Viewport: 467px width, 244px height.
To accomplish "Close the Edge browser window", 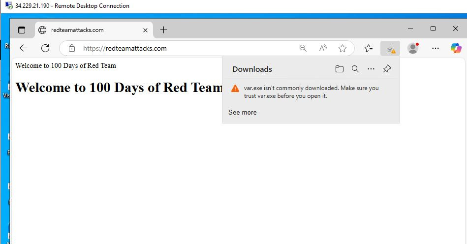I will pos(456,29).
